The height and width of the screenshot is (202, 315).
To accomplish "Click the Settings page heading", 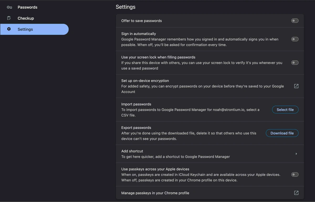I will click(125, 7).
